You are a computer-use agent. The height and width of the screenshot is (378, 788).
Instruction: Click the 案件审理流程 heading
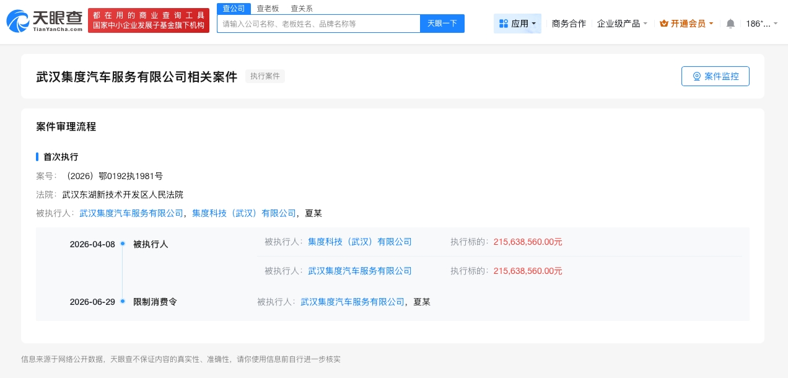(66, 126)
